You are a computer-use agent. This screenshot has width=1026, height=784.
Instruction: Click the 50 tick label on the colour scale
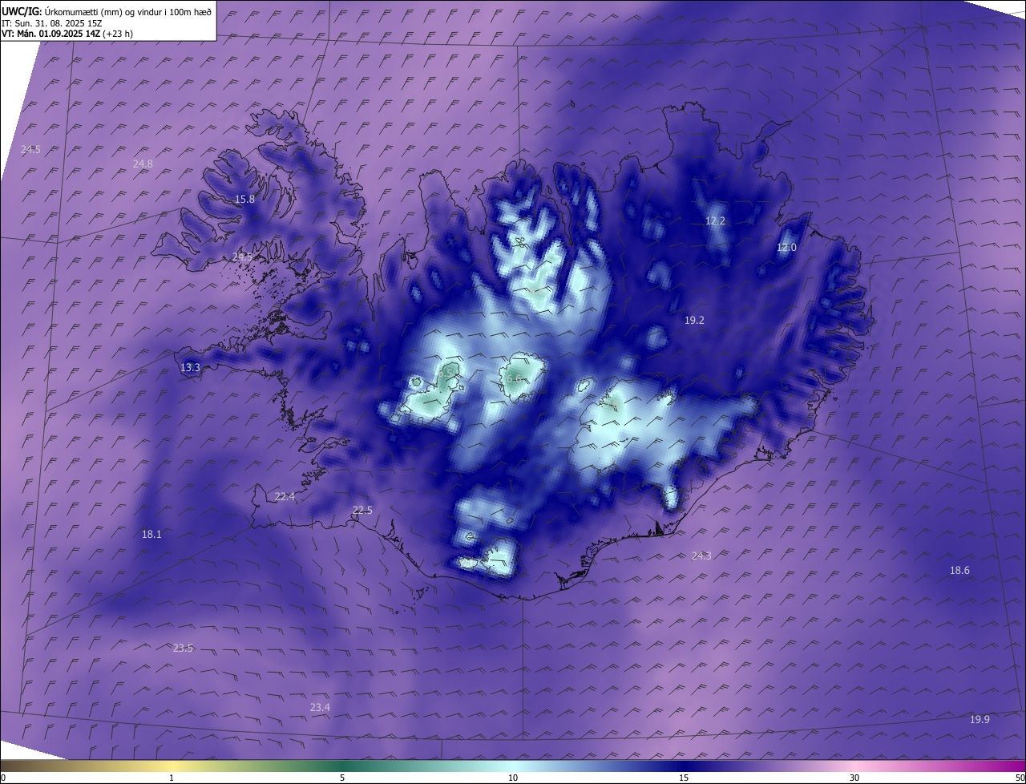(x=1020, y=778)
